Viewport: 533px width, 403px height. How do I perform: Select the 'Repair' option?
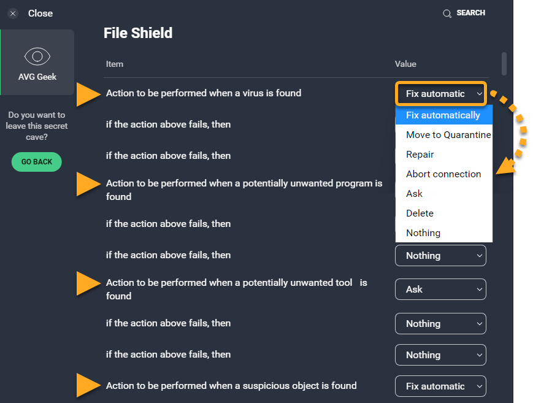pos(420,155)
